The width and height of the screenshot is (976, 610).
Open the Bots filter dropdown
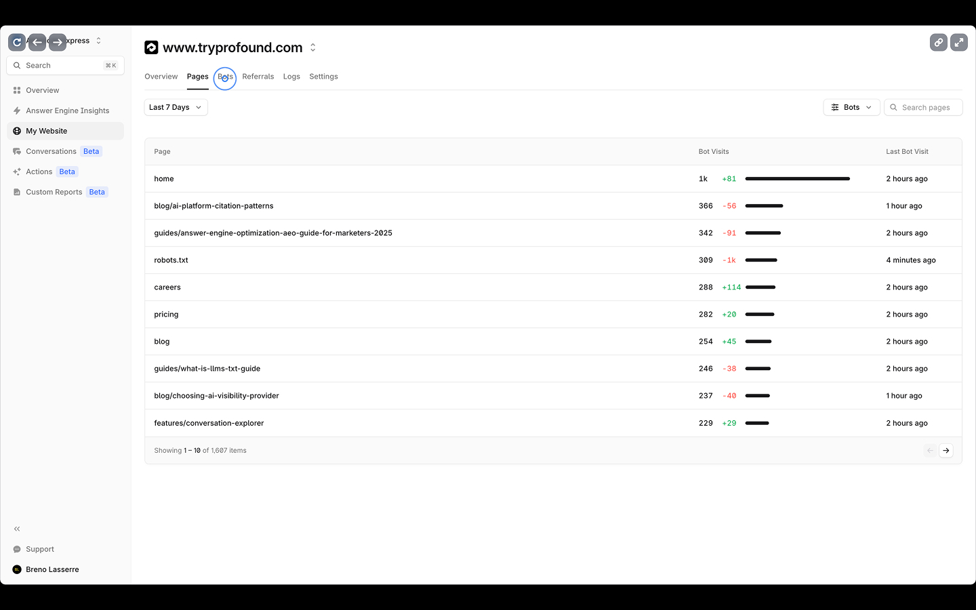pyautogui.click(x=851, y=107)
